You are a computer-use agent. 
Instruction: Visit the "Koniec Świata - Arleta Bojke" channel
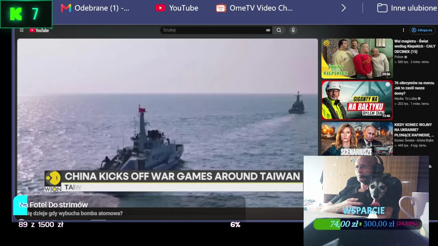point(414,140)
